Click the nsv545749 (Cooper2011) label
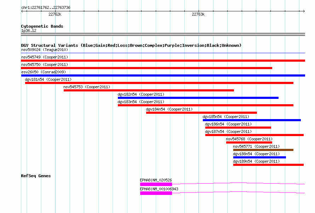 coord(45,57)
